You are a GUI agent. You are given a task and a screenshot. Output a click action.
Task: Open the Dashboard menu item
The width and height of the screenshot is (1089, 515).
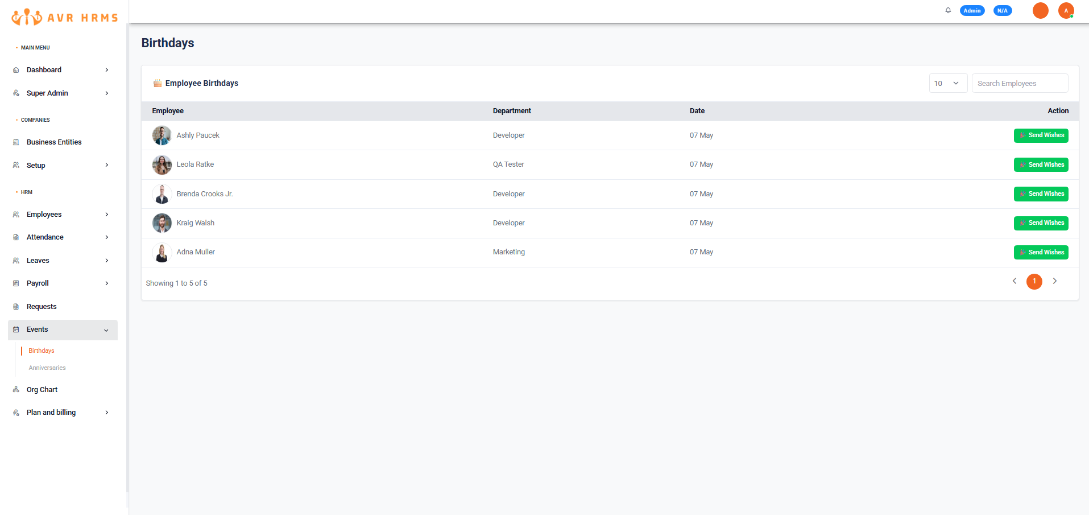pos(63,70)
